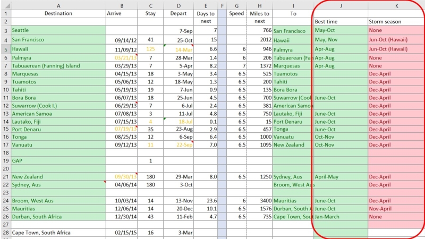Select 'Mauritias' cell in column A
The image size is (425, 239).
pyautogui.click(x=58, y=209)
